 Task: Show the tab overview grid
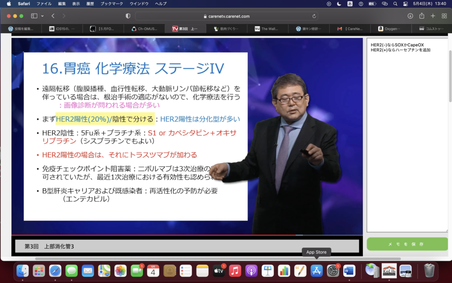pyautogui.click(x=444, y=16)
